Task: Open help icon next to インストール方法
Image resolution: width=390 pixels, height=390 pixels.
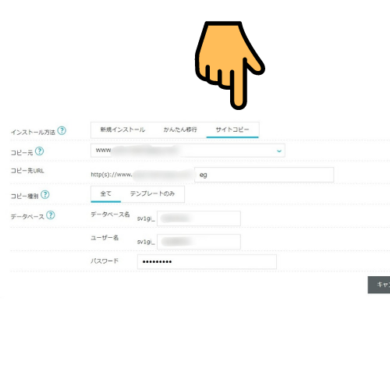Action: (62, 130)
